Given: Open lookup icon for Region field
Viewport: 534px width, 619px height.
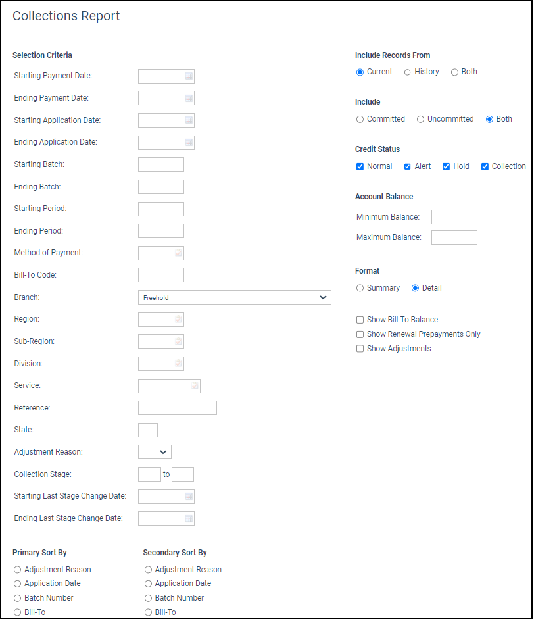Looking at the screenshot, I should [x=178, y=319].
